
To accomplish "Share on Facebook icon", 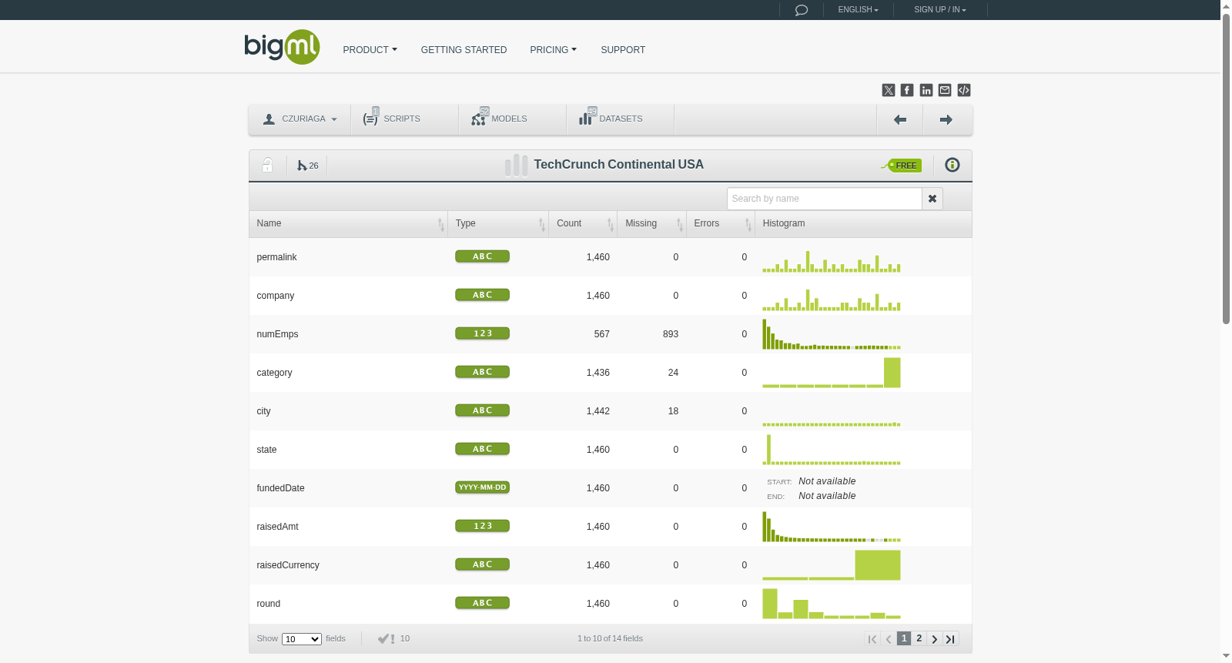I will coord(907,90).
